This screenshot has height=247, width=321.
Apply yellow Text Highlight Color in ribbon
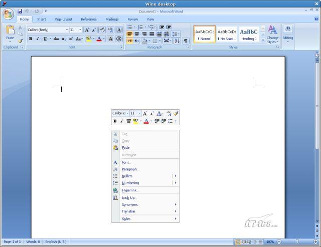click(89, 39)
